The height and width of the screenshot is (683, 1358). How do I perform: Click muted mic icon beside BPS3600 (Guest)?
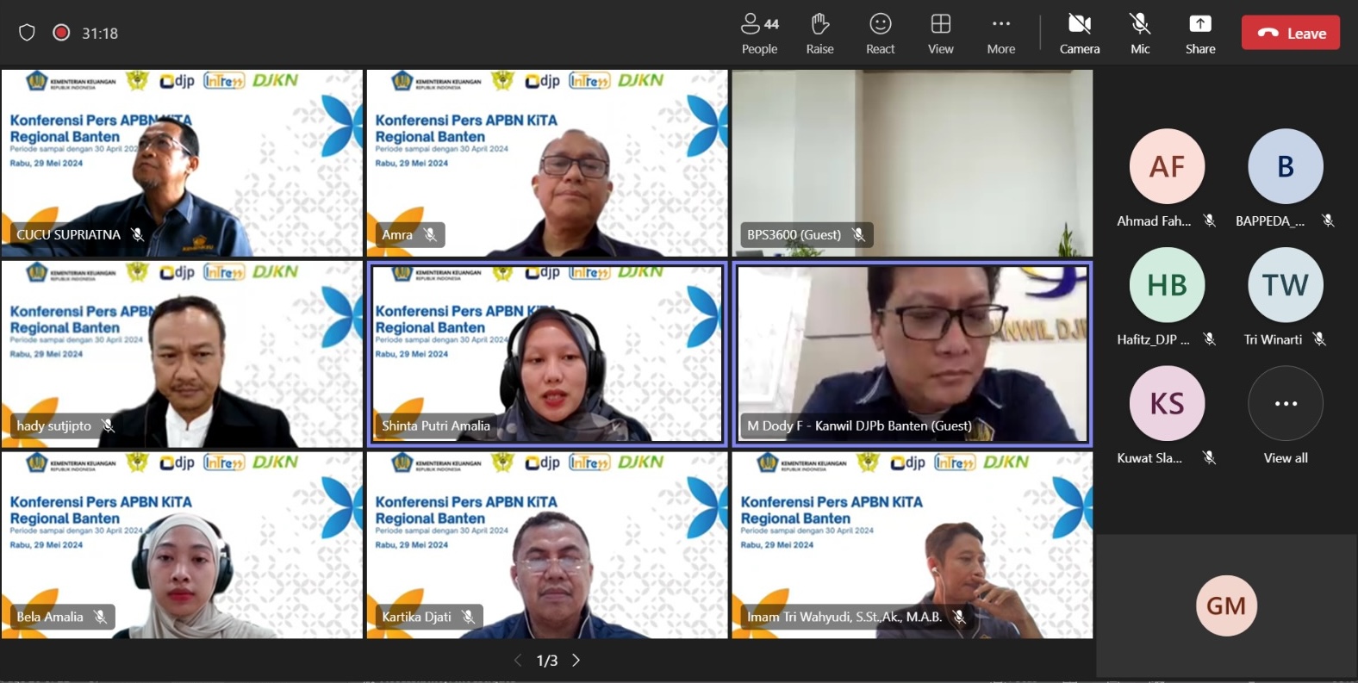[858, 234]
